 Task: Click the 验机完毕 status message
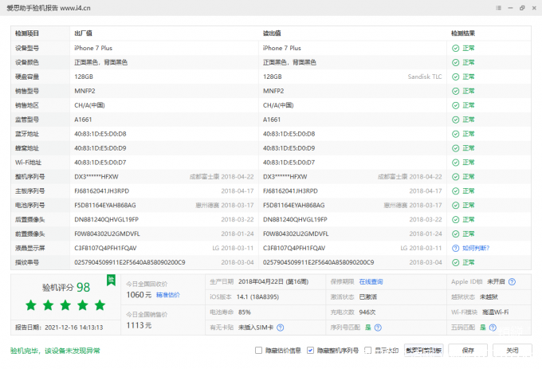pyautogui.click(x=55, y=351)
